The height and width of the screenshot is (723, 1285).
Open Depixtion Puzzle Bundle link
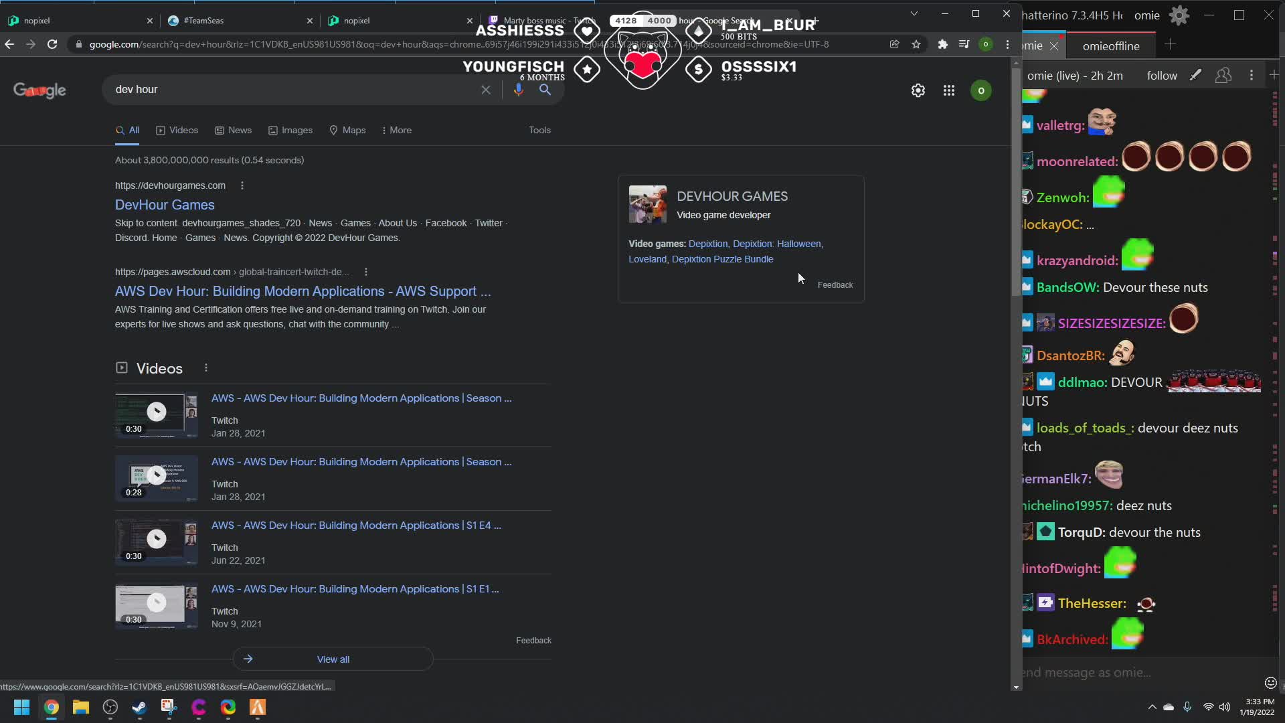pyautogui.click(x=722, y=259)
